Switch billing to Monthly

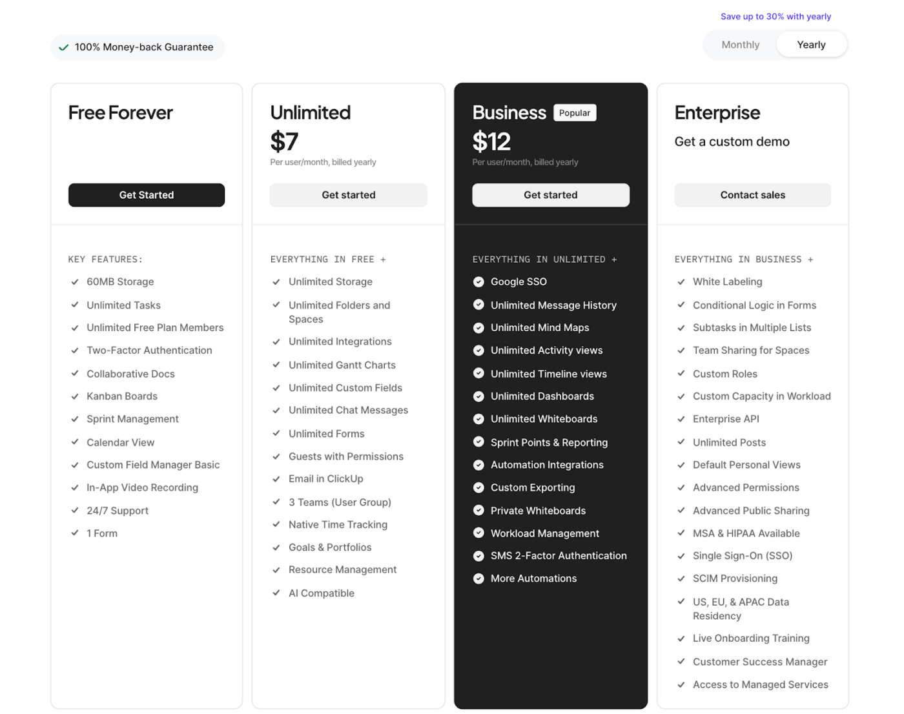pyautogui.click(x=740, y=44)
